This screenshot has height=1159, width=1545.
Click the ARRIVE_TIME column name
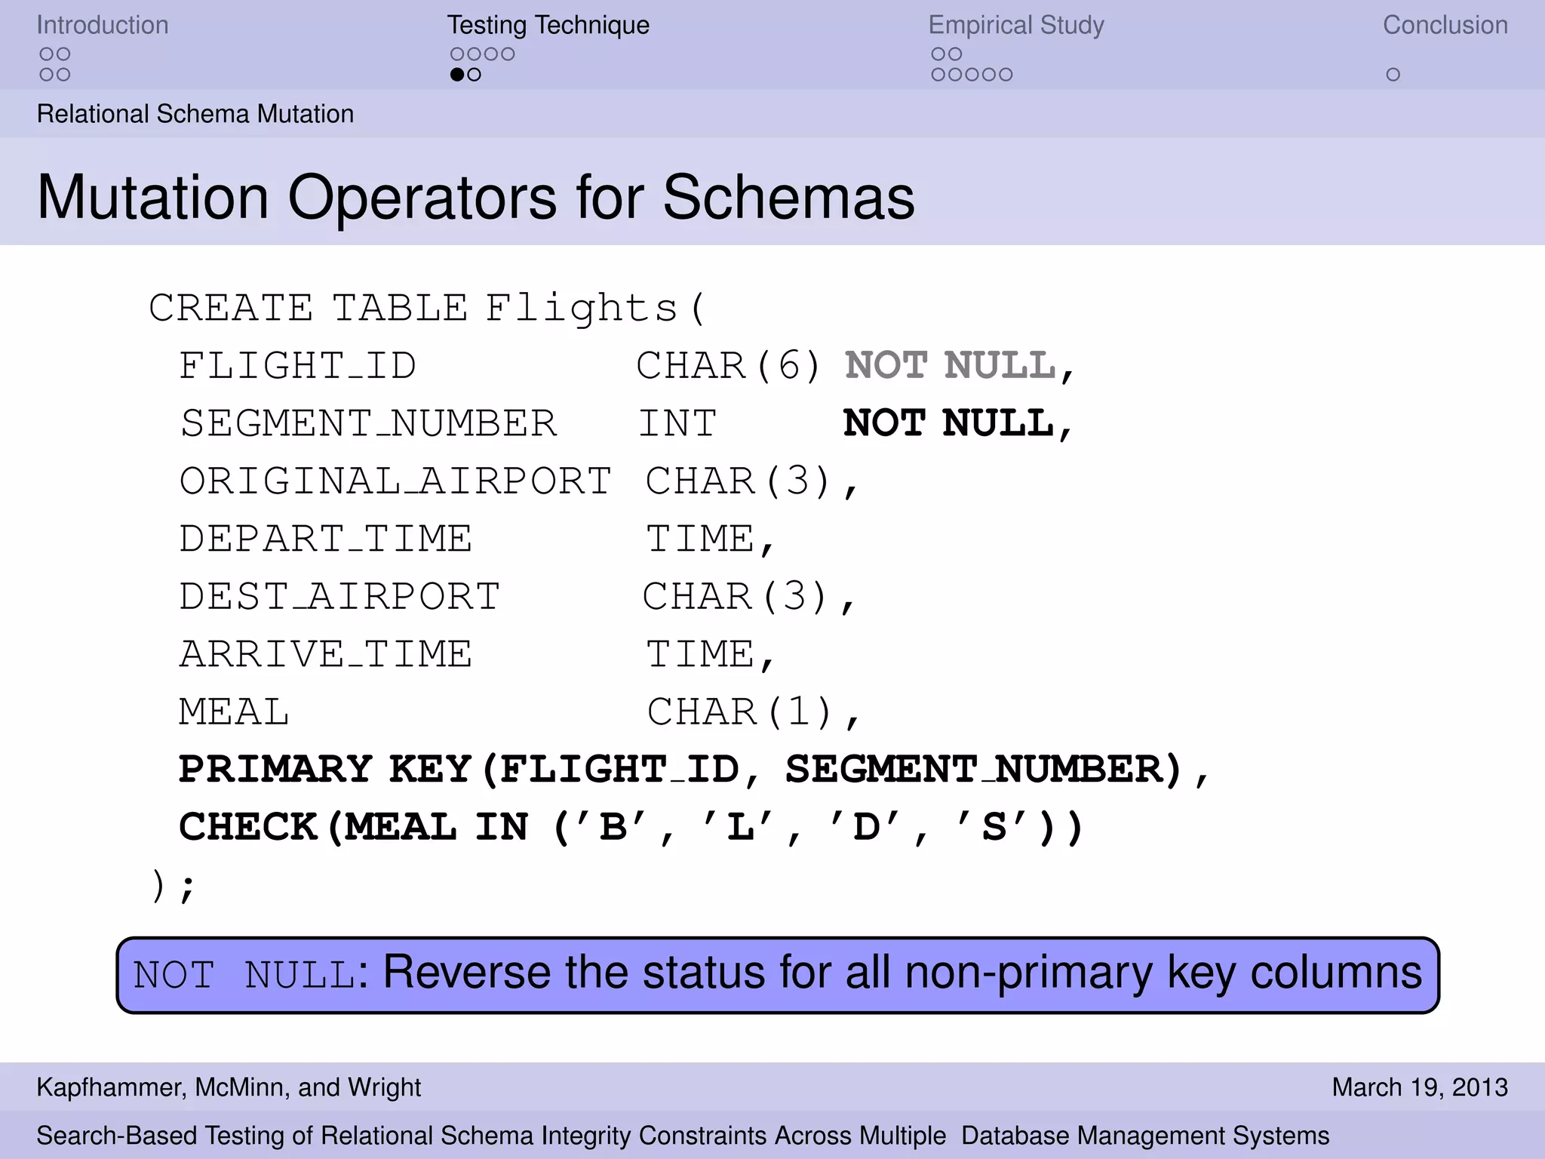pyautogui.click(x=326, y=654)
